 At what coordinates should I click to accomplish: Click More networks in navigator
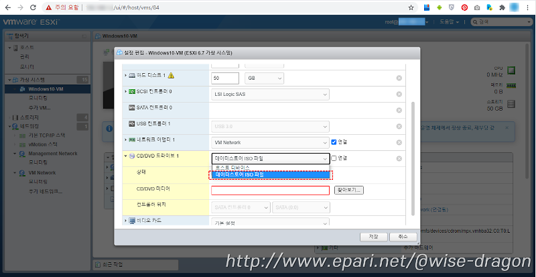pyautogui.click(x=45, y=191)
